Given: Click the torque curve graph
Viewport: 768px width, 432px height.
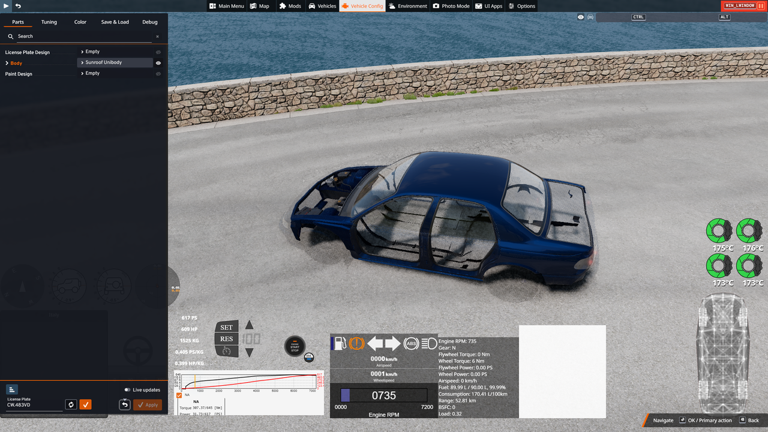Looking at the screenshot, I should [249, 381].
